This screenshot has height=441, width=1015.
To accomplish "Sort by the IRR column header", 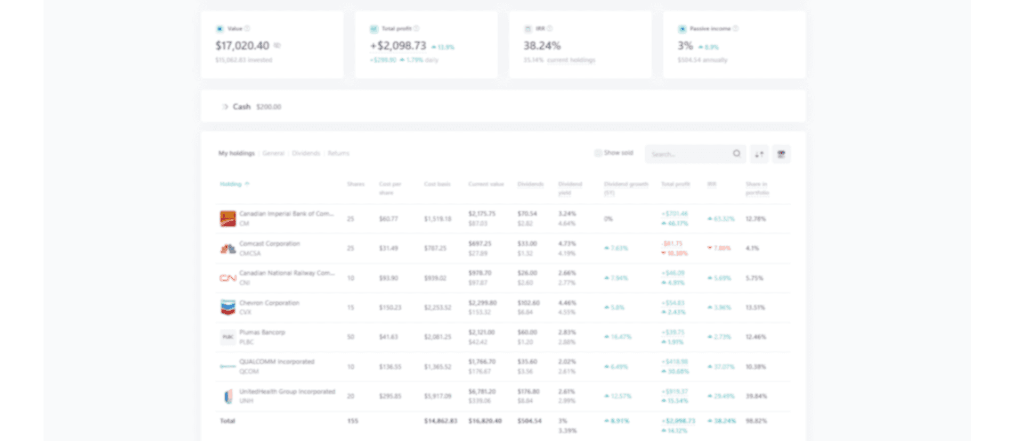I will 711,184.
